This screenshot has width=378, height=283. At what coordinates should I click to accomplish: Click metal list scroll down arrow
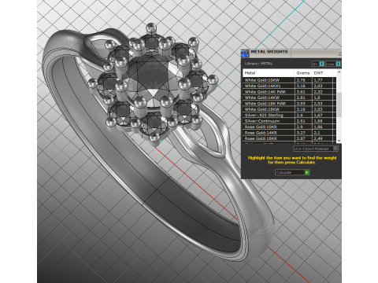coord(339,141)
